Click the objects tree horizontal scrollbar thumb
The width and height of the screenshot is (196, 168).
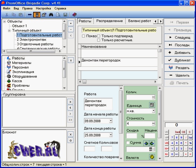tap(31, 51)
